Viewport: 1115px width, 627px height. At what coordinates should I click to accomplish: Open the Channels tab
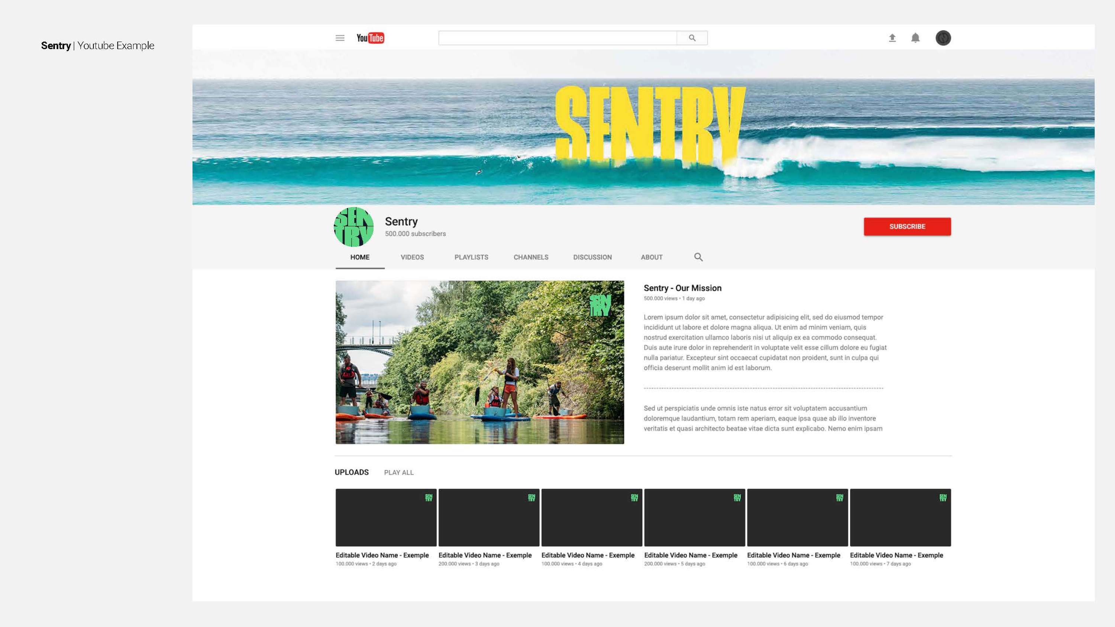(x=531, y=257)
